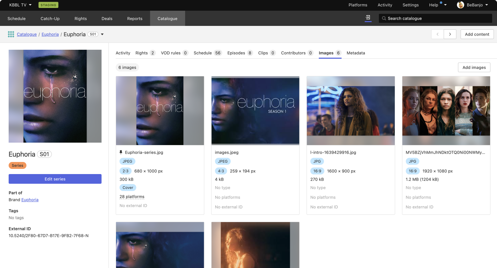Open the Metadata sub-tab
The image size is (497, 268).
[356, 53]
